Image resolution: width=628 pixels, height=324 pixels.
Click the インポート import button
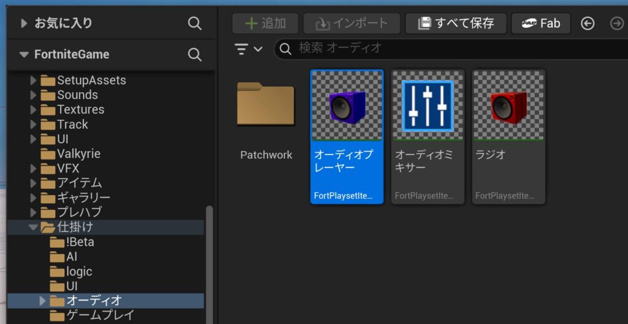point(352,23)
